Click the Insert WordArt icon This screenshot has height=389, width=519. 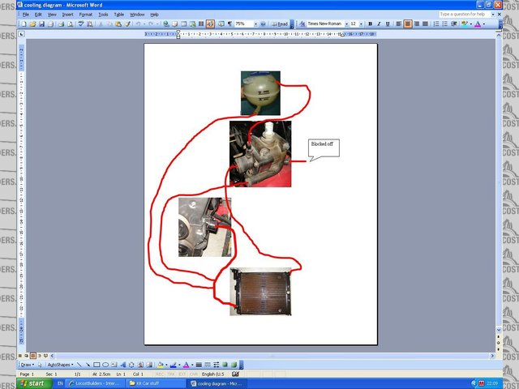tap(122, 365)
